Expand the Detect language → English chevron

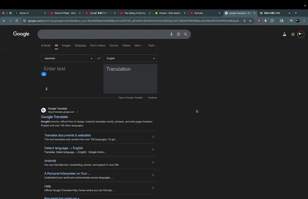coord(153,150)
